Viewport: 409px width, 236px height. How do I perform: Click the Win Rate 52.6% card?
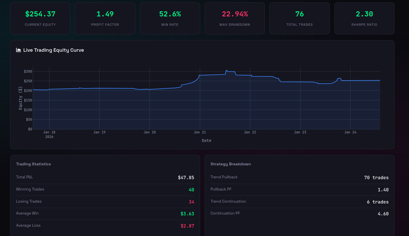point(170,18)
